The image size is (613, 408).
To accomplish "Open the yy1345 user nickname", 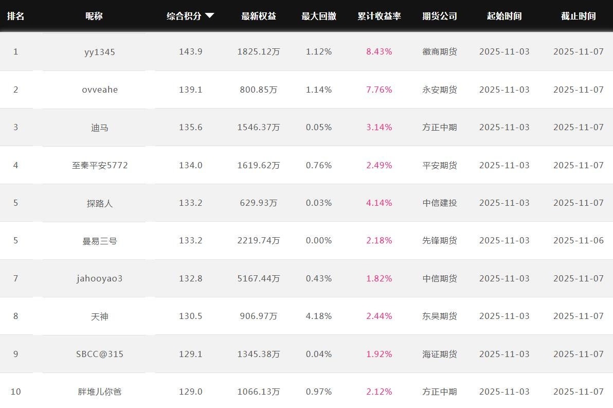I will pyautogui.click(x=100, y=52).
